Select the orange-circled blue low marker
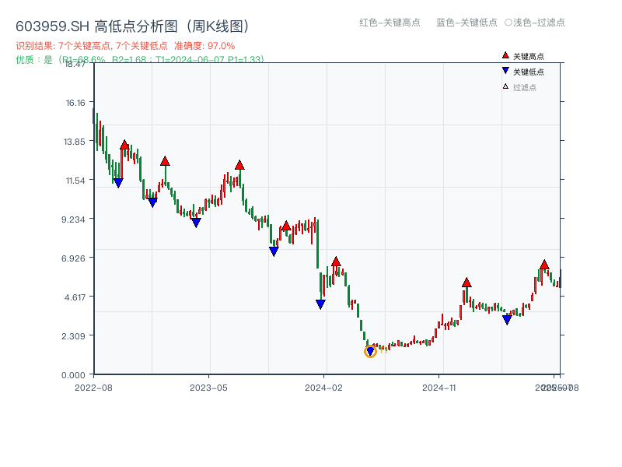622x467 pixels. coord(370,352)
